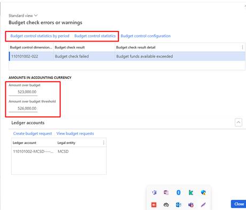This screenshot has height=210, width=246.
Task: Click the Budget check result detail column header
Action: (178, 47)
